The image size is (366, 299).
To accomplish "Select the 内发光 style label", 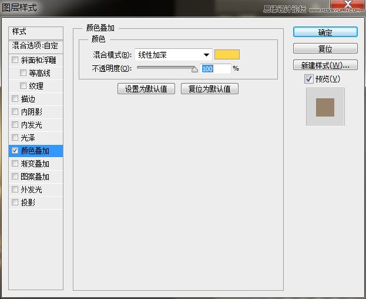I will point(32,125).
